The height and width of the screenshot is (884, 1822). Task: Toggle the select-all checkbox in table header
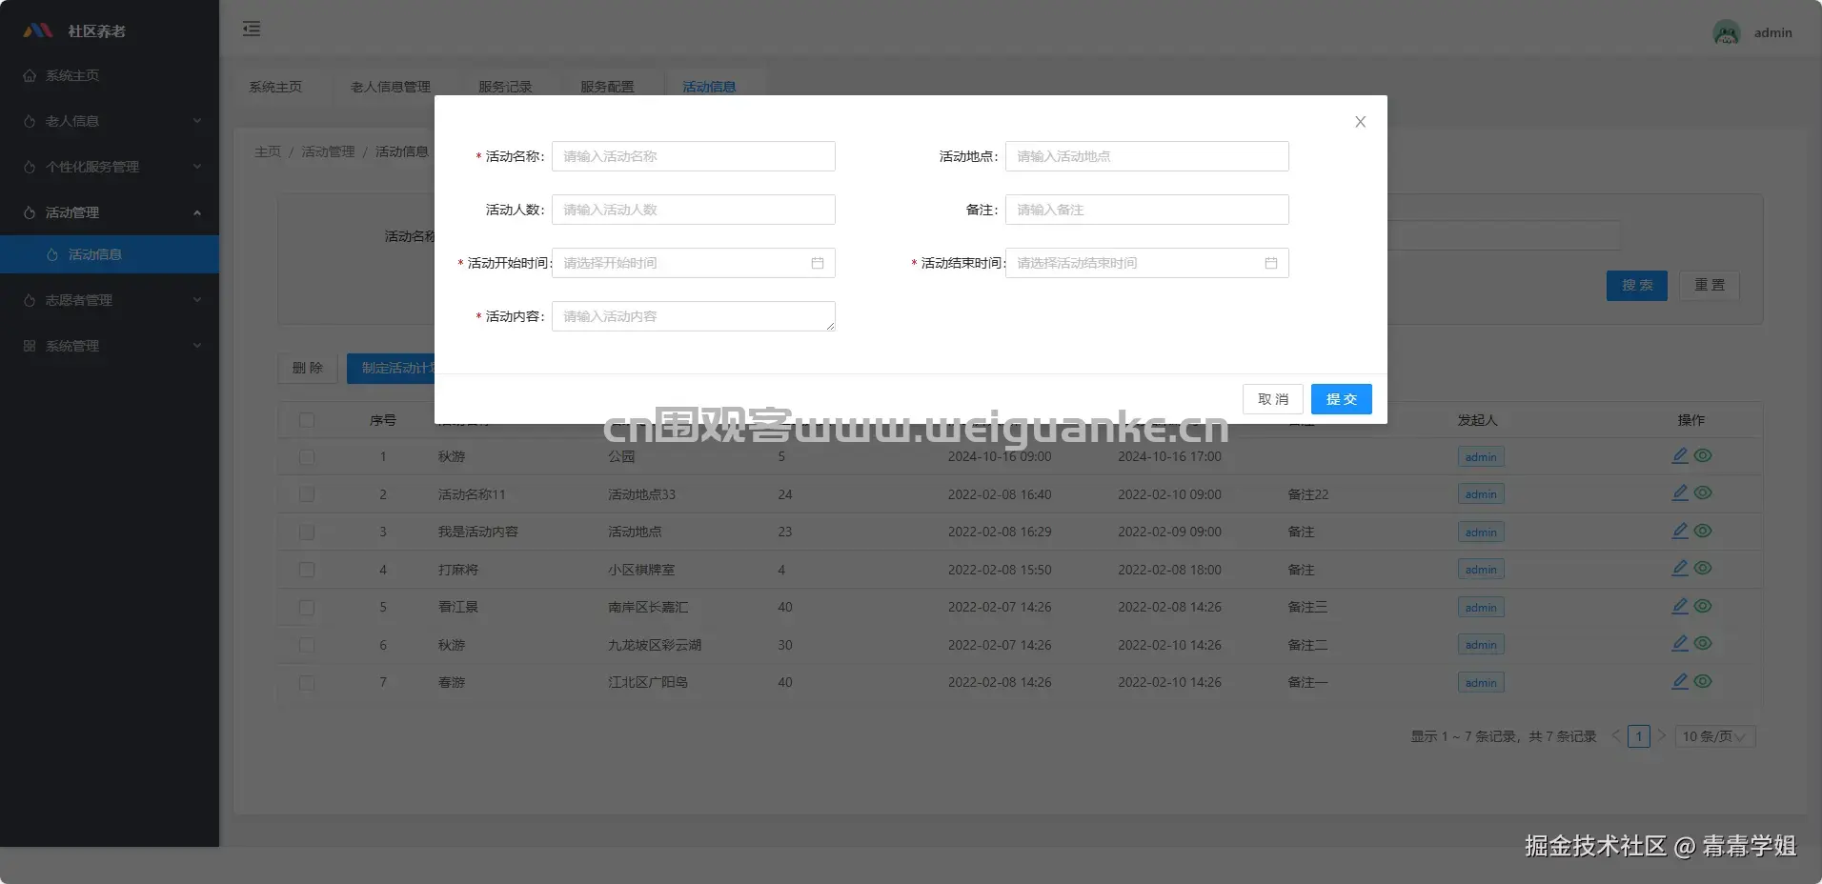[x=307, y=420]
